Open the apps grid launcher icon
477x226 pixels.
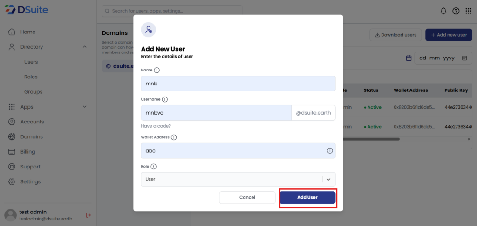(x=468, y=11)
